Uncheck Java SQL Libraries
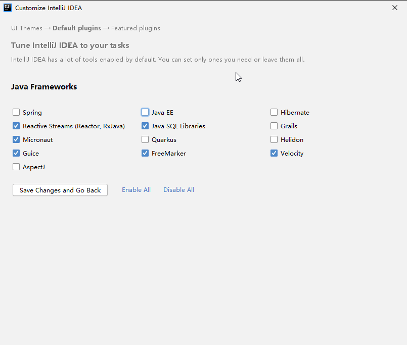The image size is (407, 345). [145, 126]
